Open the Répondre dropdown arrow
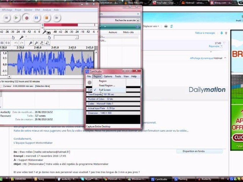This screenshot has width=243, height=182. 221,46
